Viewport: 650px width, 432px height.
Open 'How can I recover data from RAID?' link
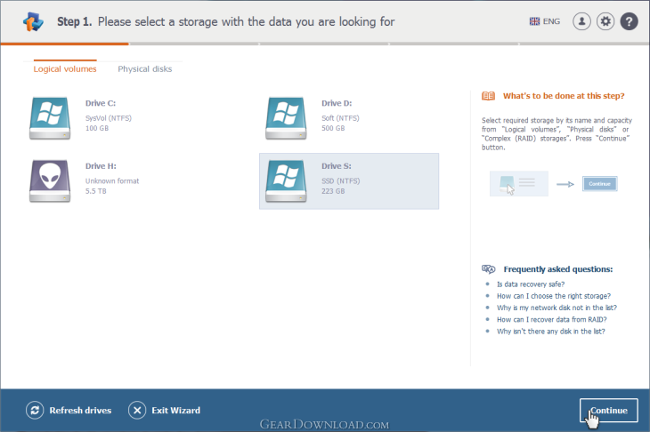(x=552, y=319)
